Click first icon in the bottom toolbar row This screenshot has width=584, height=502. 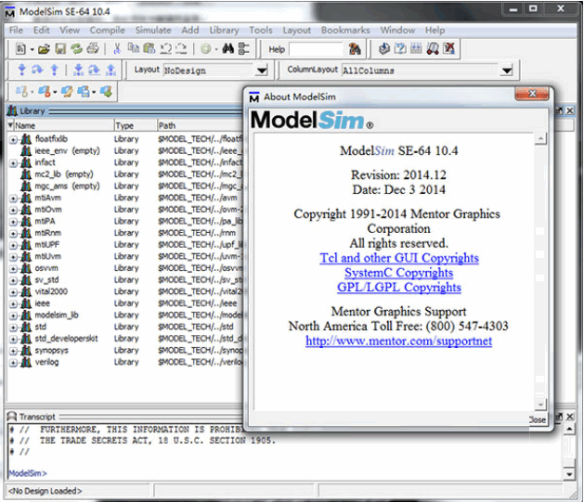point(21,92)
